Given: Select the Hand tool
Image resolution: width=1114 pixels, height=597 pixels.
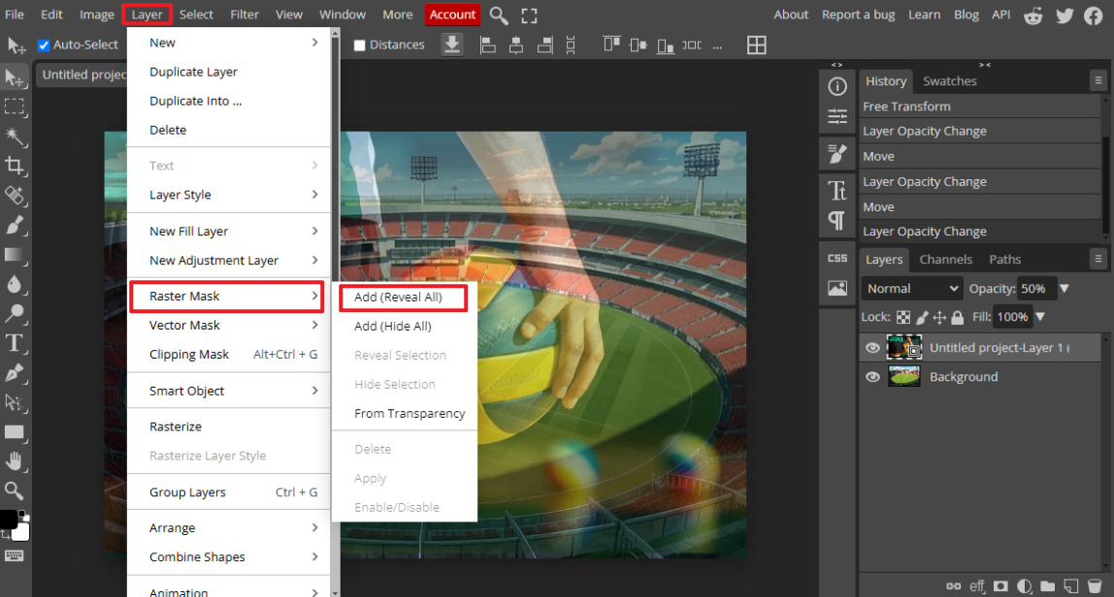Looking at the screenshot, I should click(15, 461).
